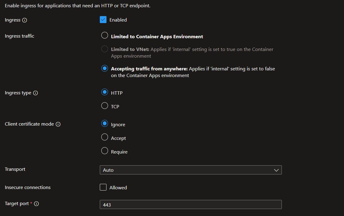Set client certificate mode to Accept

(105, 137)
